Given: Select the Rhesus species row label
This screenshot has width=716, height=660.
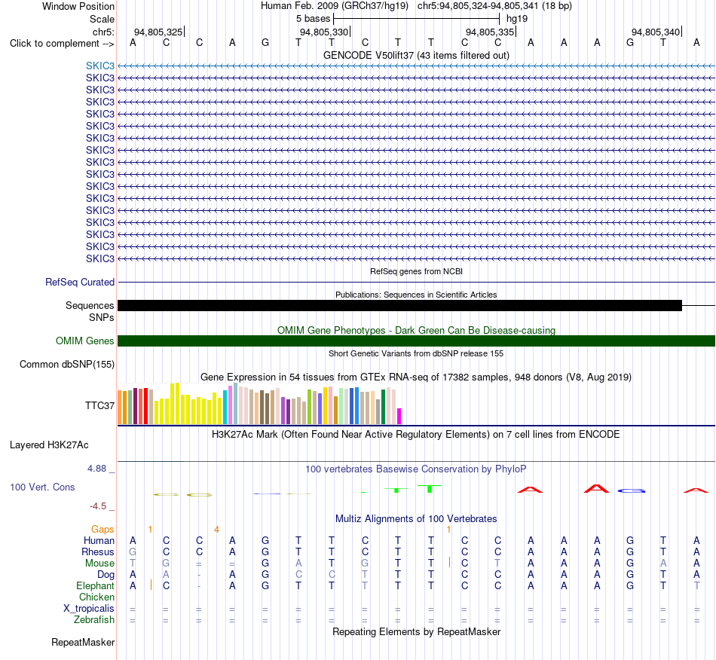Looking at the screenshot, I should tap(98, 552).
